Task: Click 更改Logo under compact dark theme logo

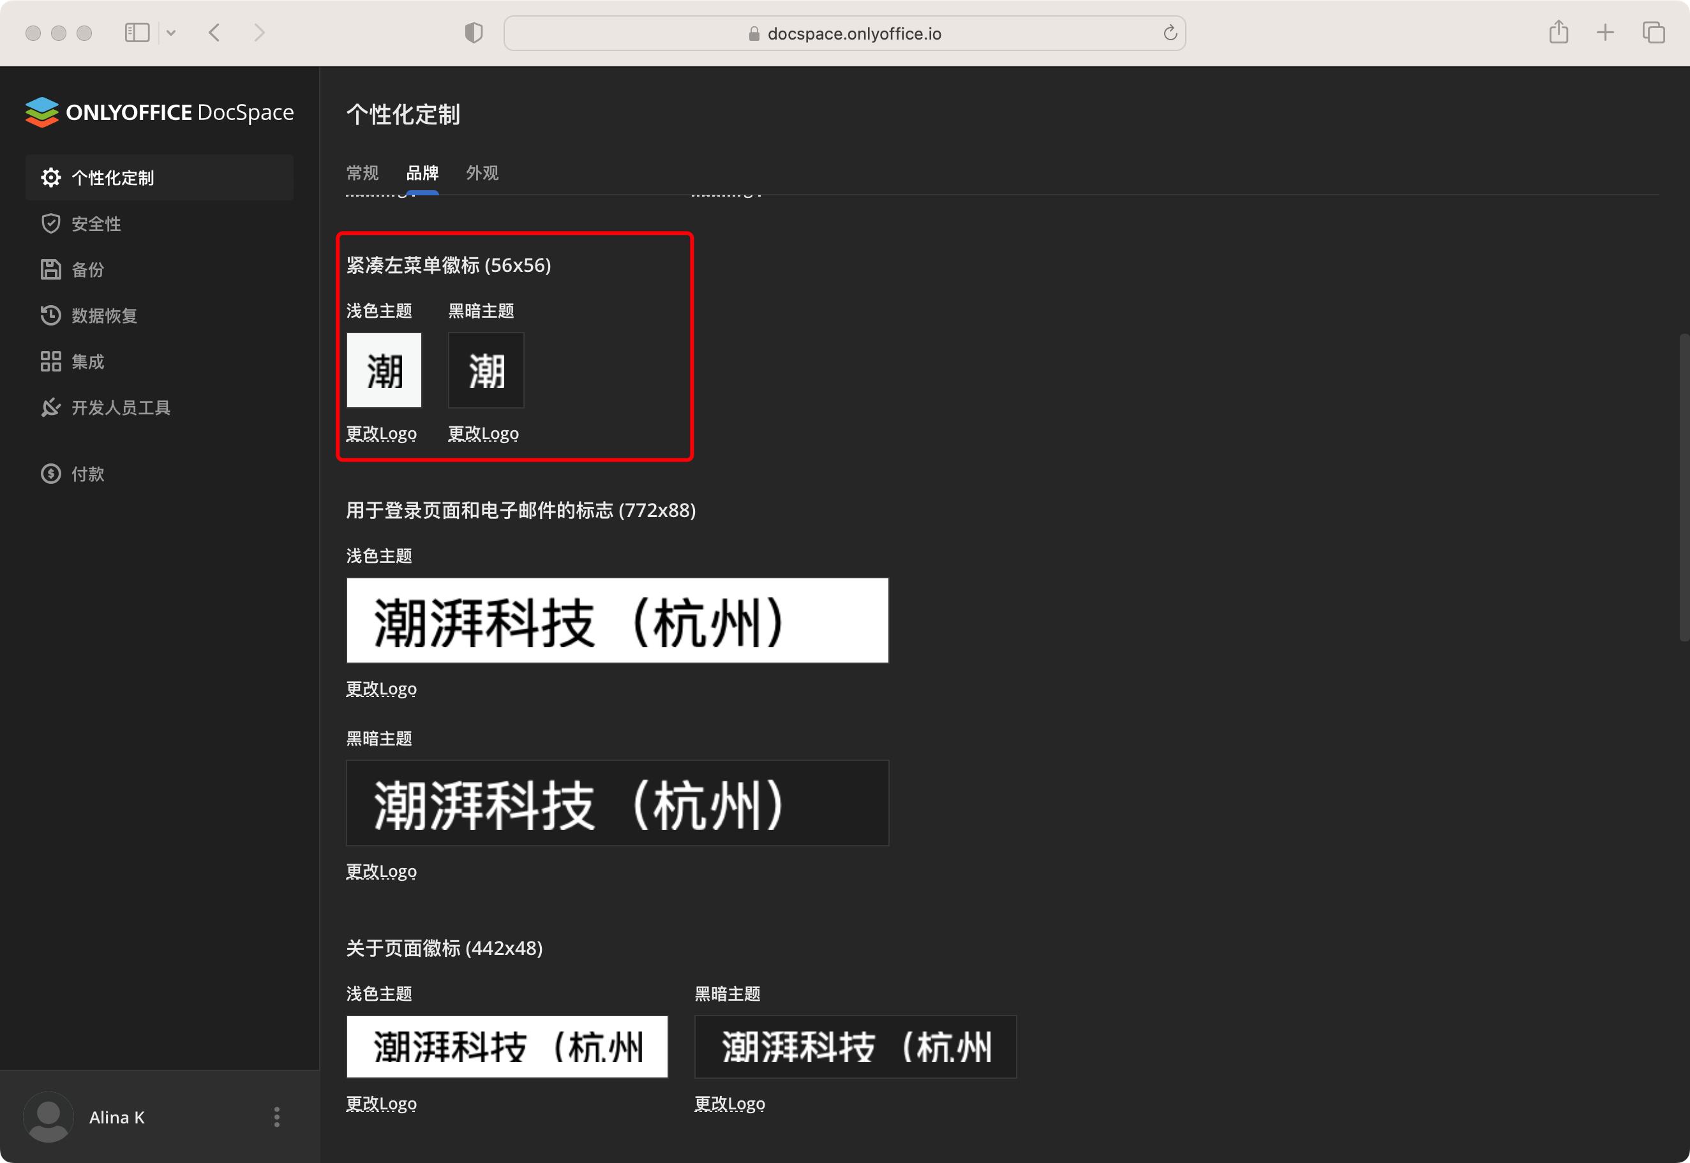Action: point(484,433)
